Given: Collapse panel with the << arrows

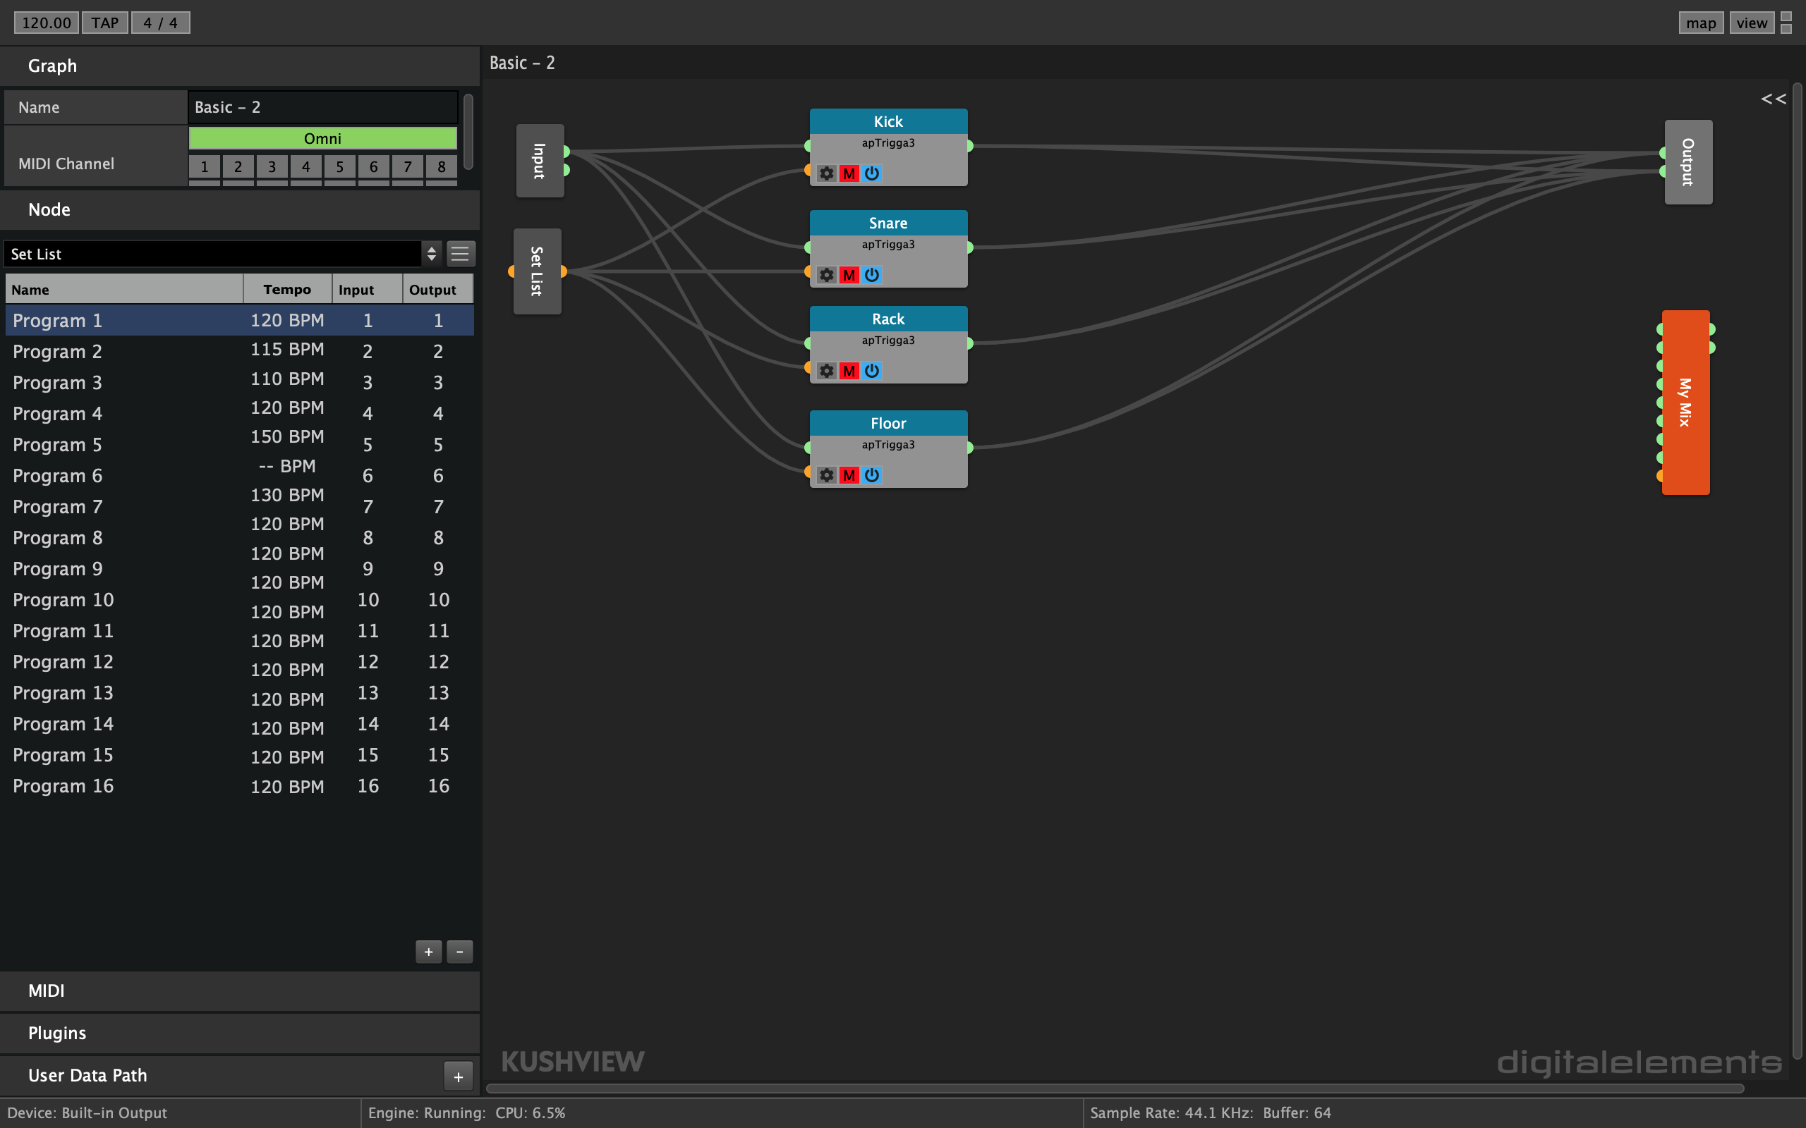Looking at the screenshot, I should pos(1773,99).
